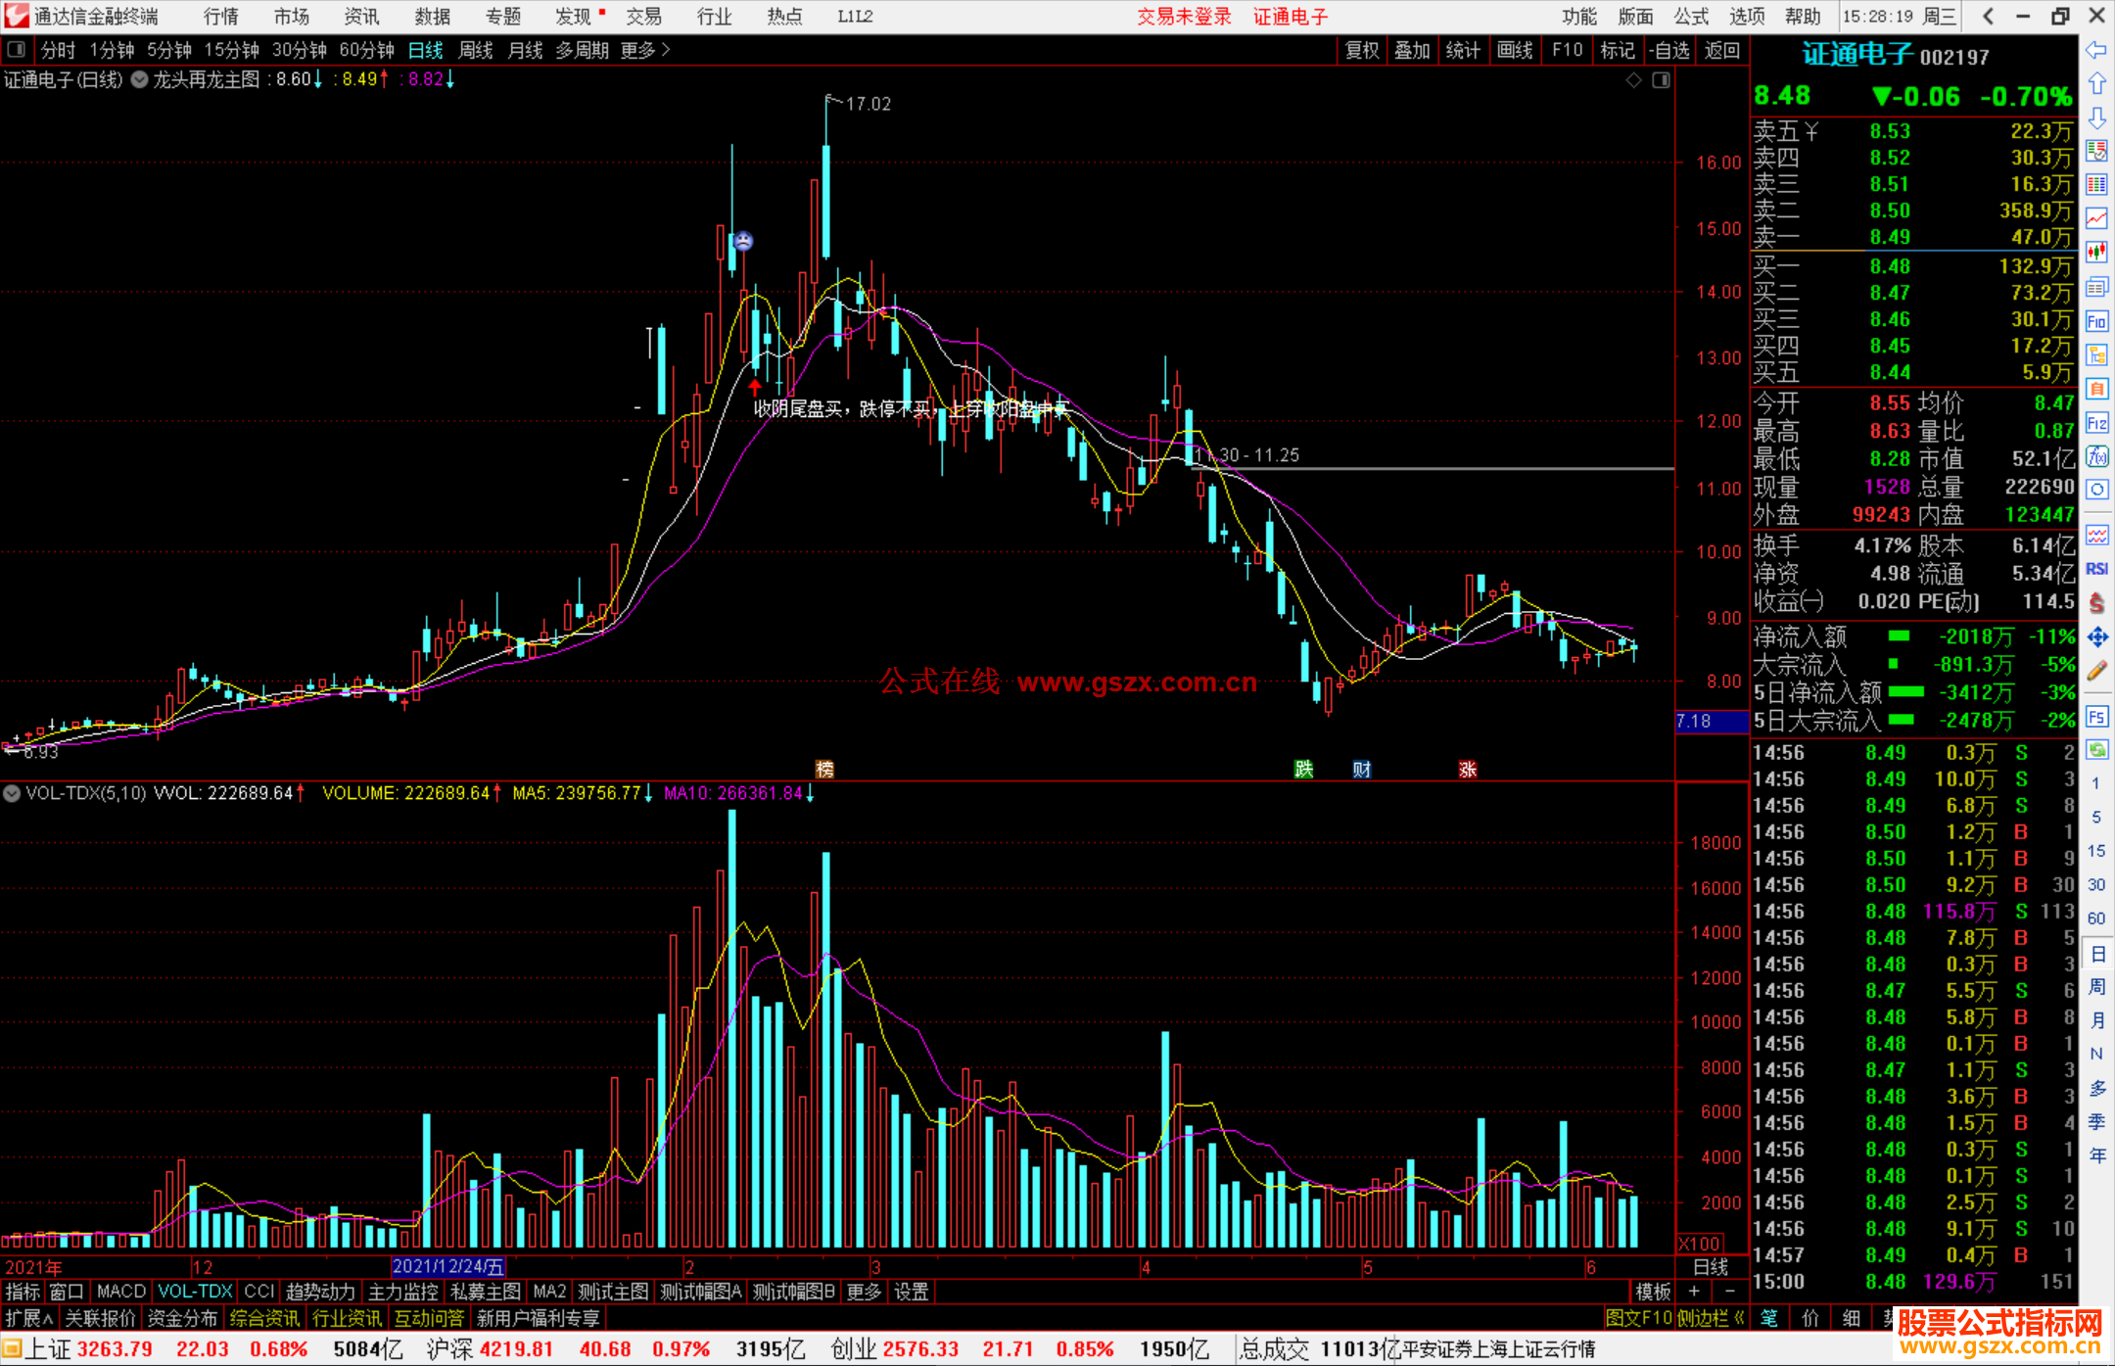Click the small panel layout icon near chart top right
This screenshot has width=2115, height=1366.
1662,80
